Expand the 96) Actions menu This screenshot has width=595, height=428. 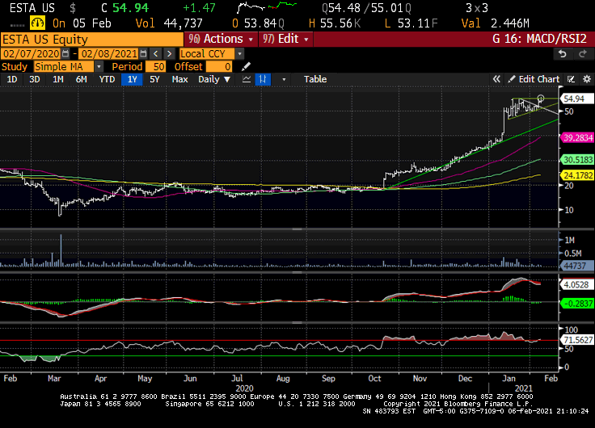[x=221, y=39]
